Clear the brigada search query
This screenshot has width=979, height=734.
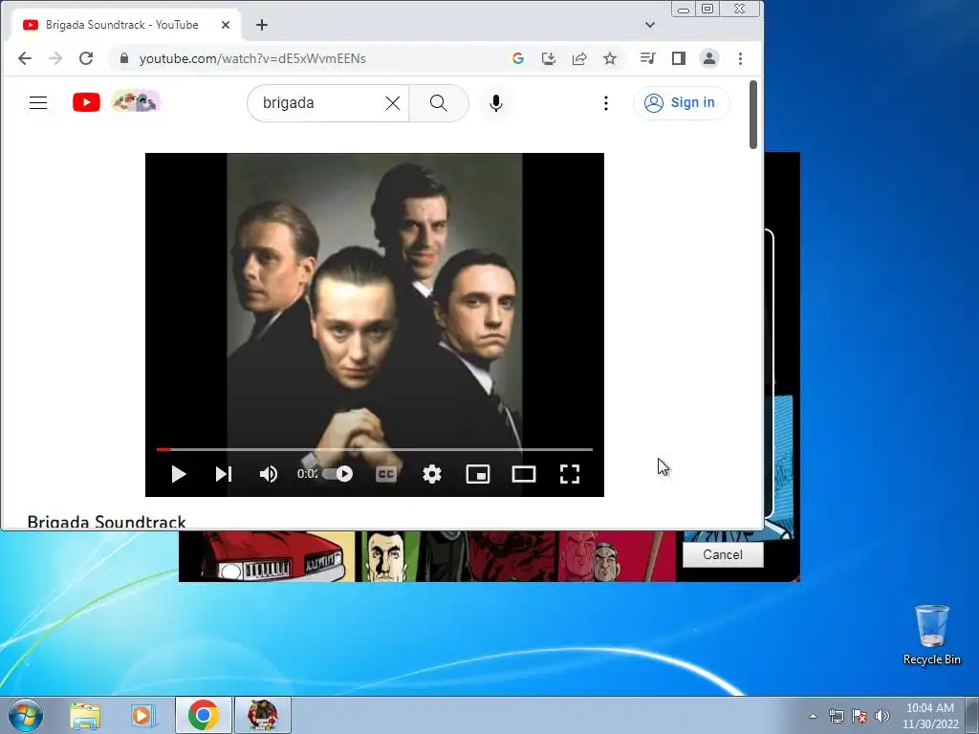click(x=393, y=103)
